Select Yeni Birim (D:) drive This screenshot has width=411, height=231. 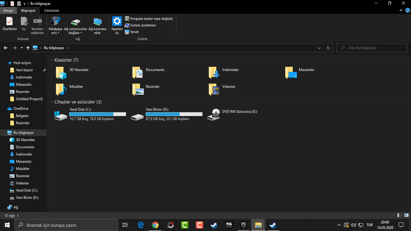167,115
